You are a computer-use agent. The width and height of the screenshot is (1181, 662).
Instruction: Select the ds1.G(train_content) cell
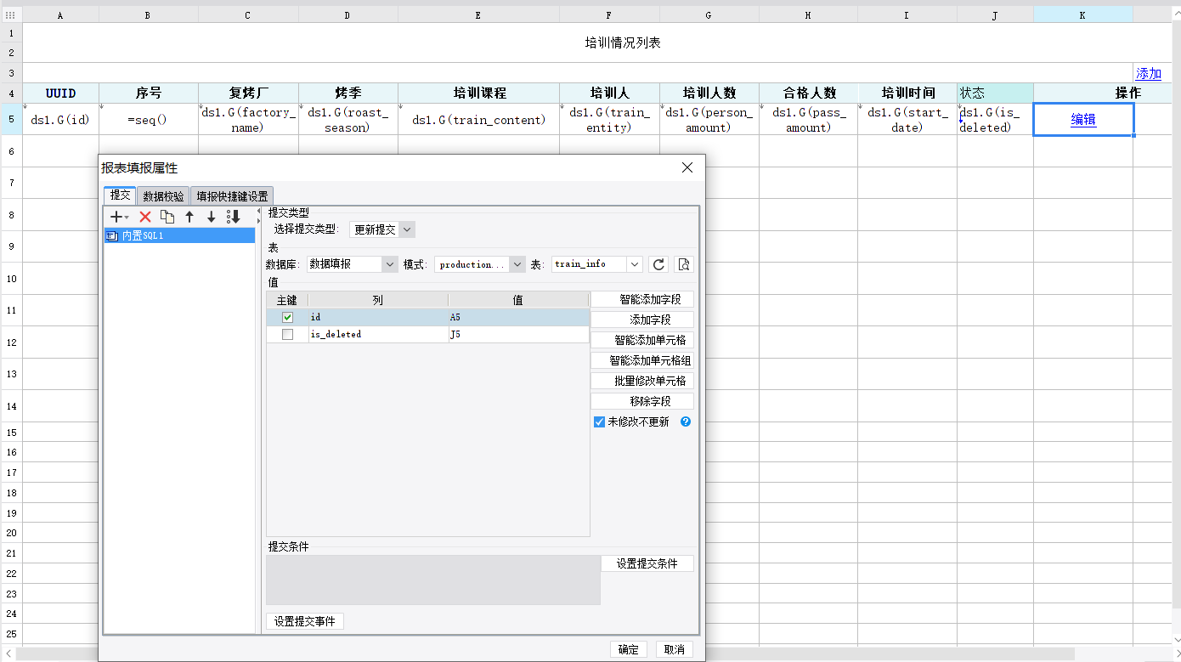pos(478,120)
